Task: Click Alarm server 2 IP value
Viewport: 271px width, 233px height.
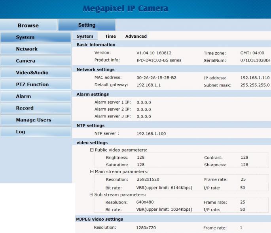Action: (144, 110)
